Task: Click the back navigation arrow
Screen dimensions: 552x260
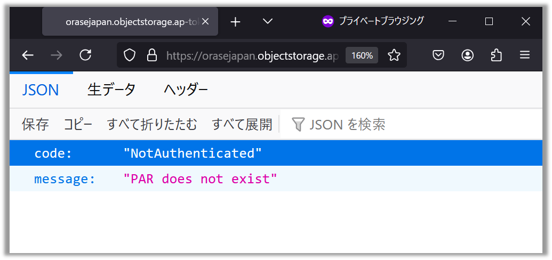Action: point(28,55)
